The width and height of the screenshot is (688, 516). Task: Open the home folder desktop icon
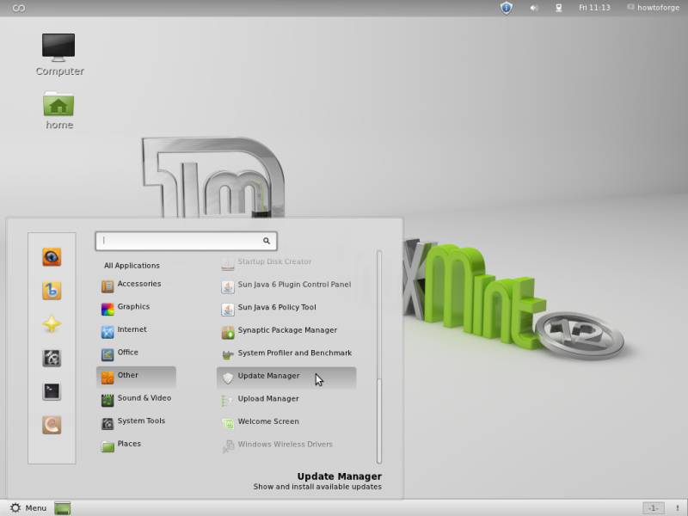tap(58, 111)
